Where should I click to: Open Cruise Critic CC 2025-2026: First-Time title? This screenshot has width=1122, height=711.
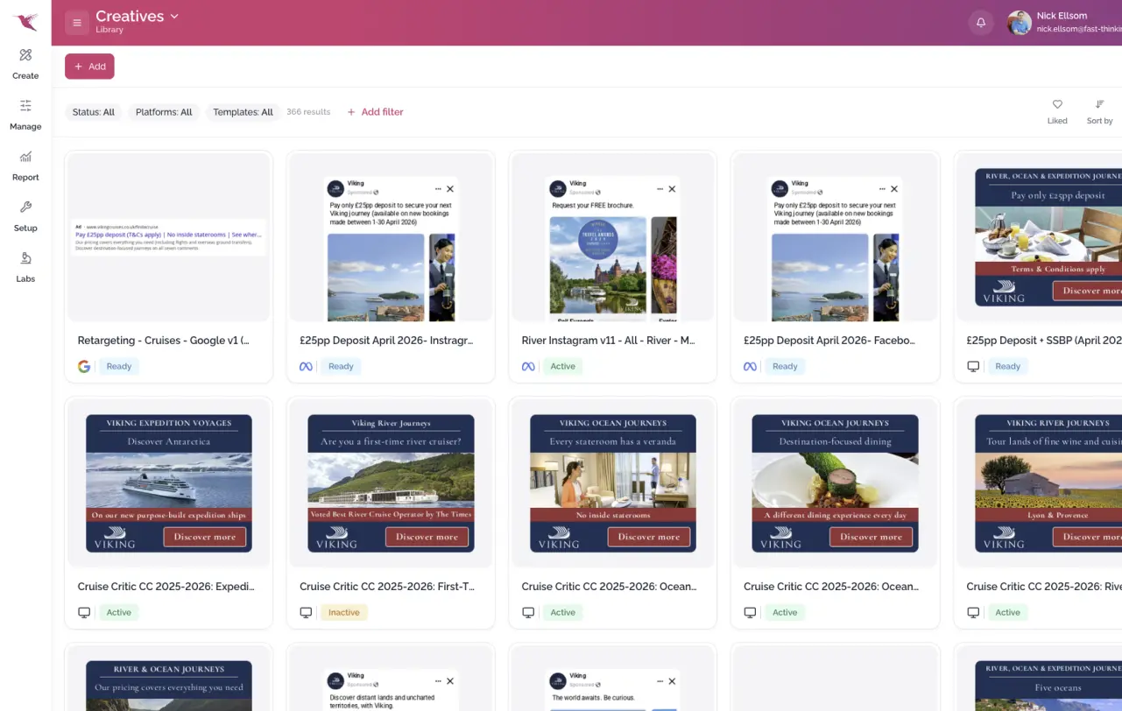tap(387, 587)
